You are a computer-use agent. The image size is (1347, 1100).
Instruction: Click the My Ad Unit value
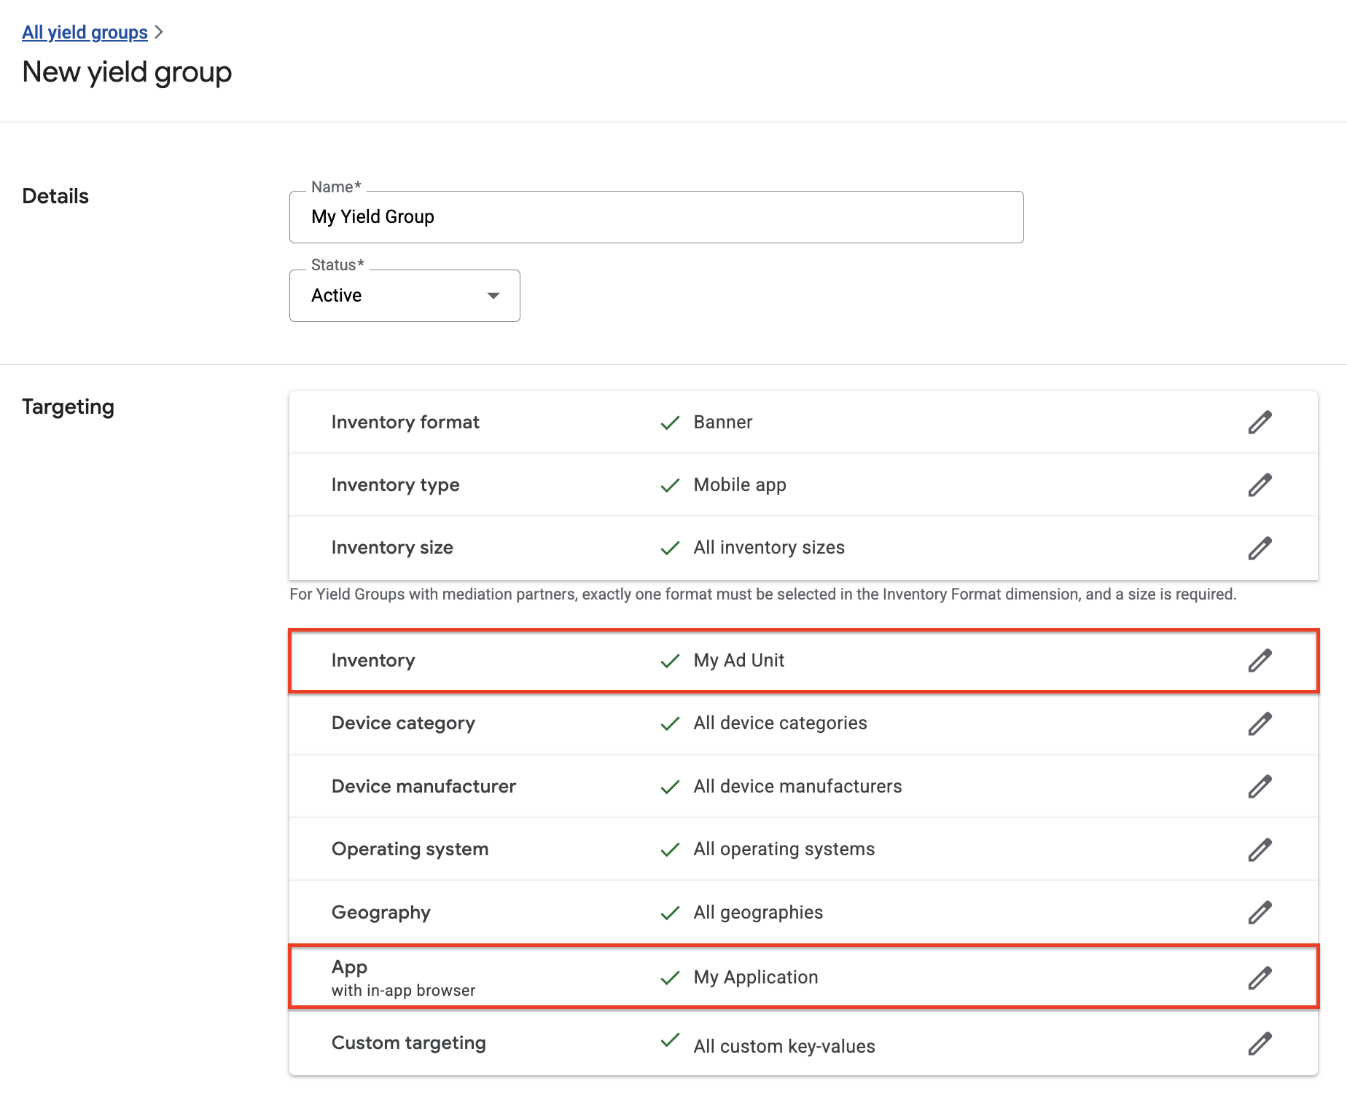click(739, 661)
